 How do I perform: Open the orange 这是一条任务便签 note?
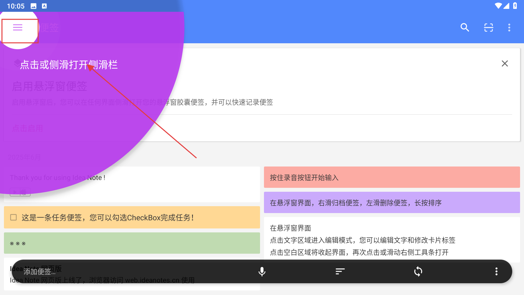[x=132, y=217]
